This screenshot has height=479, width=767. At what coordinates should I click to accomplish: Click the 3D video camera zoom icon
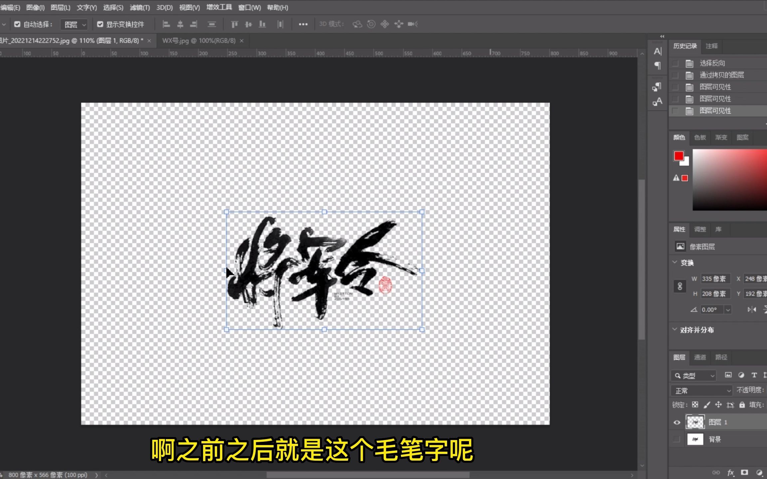413,24
